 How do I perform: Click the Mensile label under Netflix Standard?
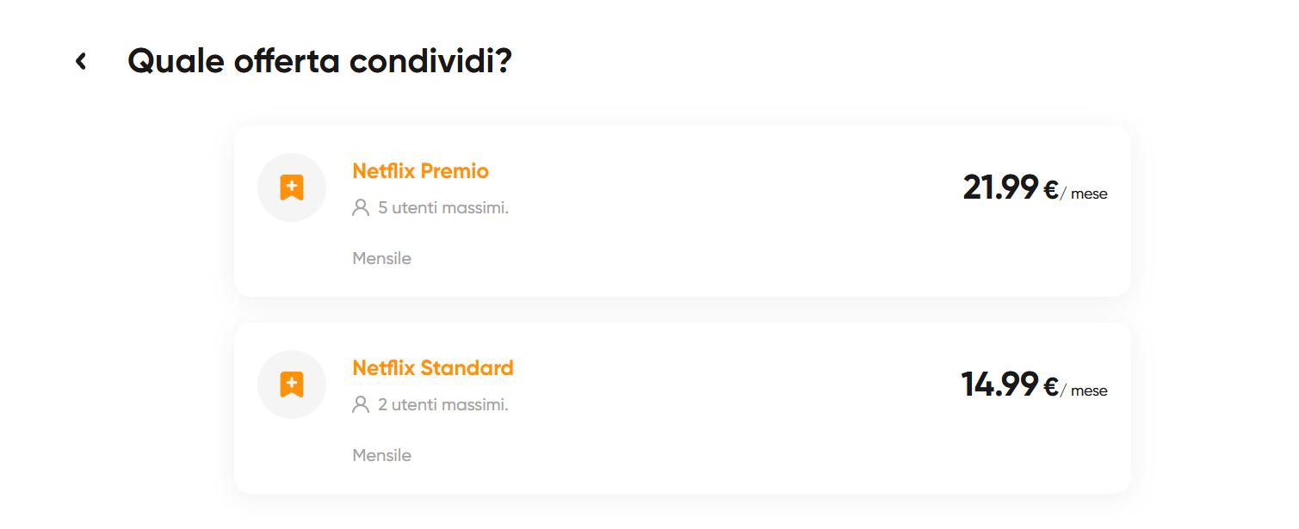click(x=381, y=455)
